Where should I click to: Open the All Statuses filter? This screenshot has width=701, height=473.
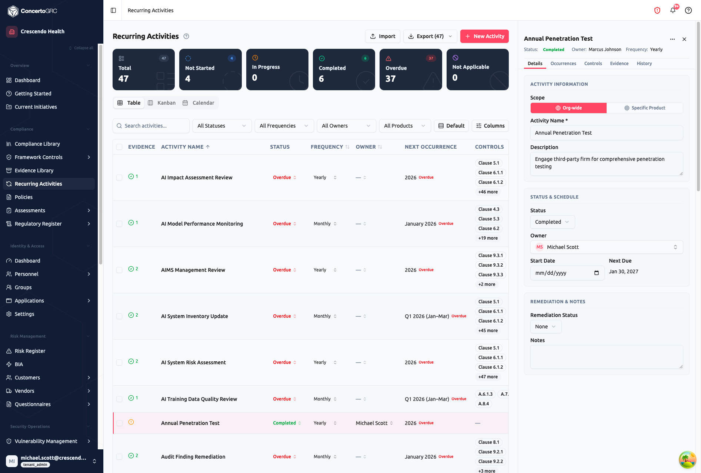222,126
